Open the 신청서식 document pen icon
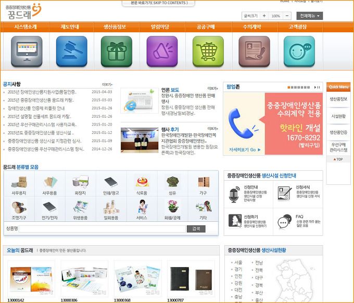This screenshot has width=354, height=303. (284, 193)
